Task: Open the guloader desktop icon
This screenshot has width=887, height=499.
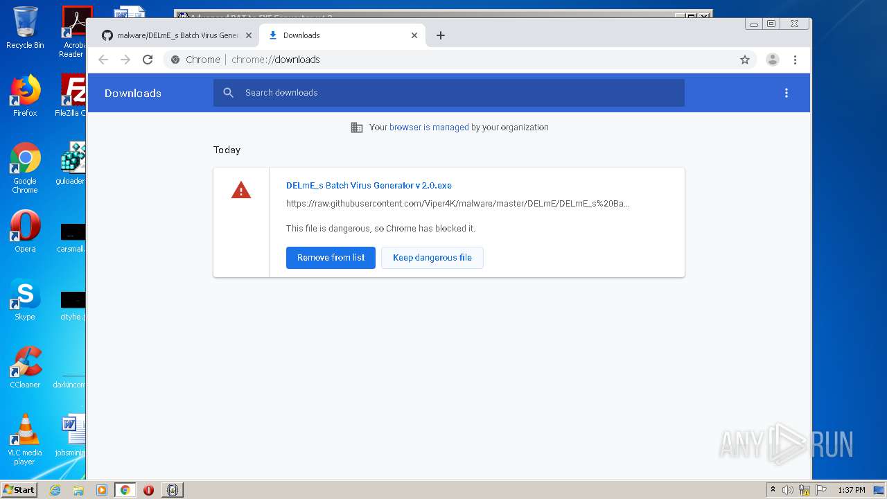Action: pyautogui.click(x=72, y=164)
